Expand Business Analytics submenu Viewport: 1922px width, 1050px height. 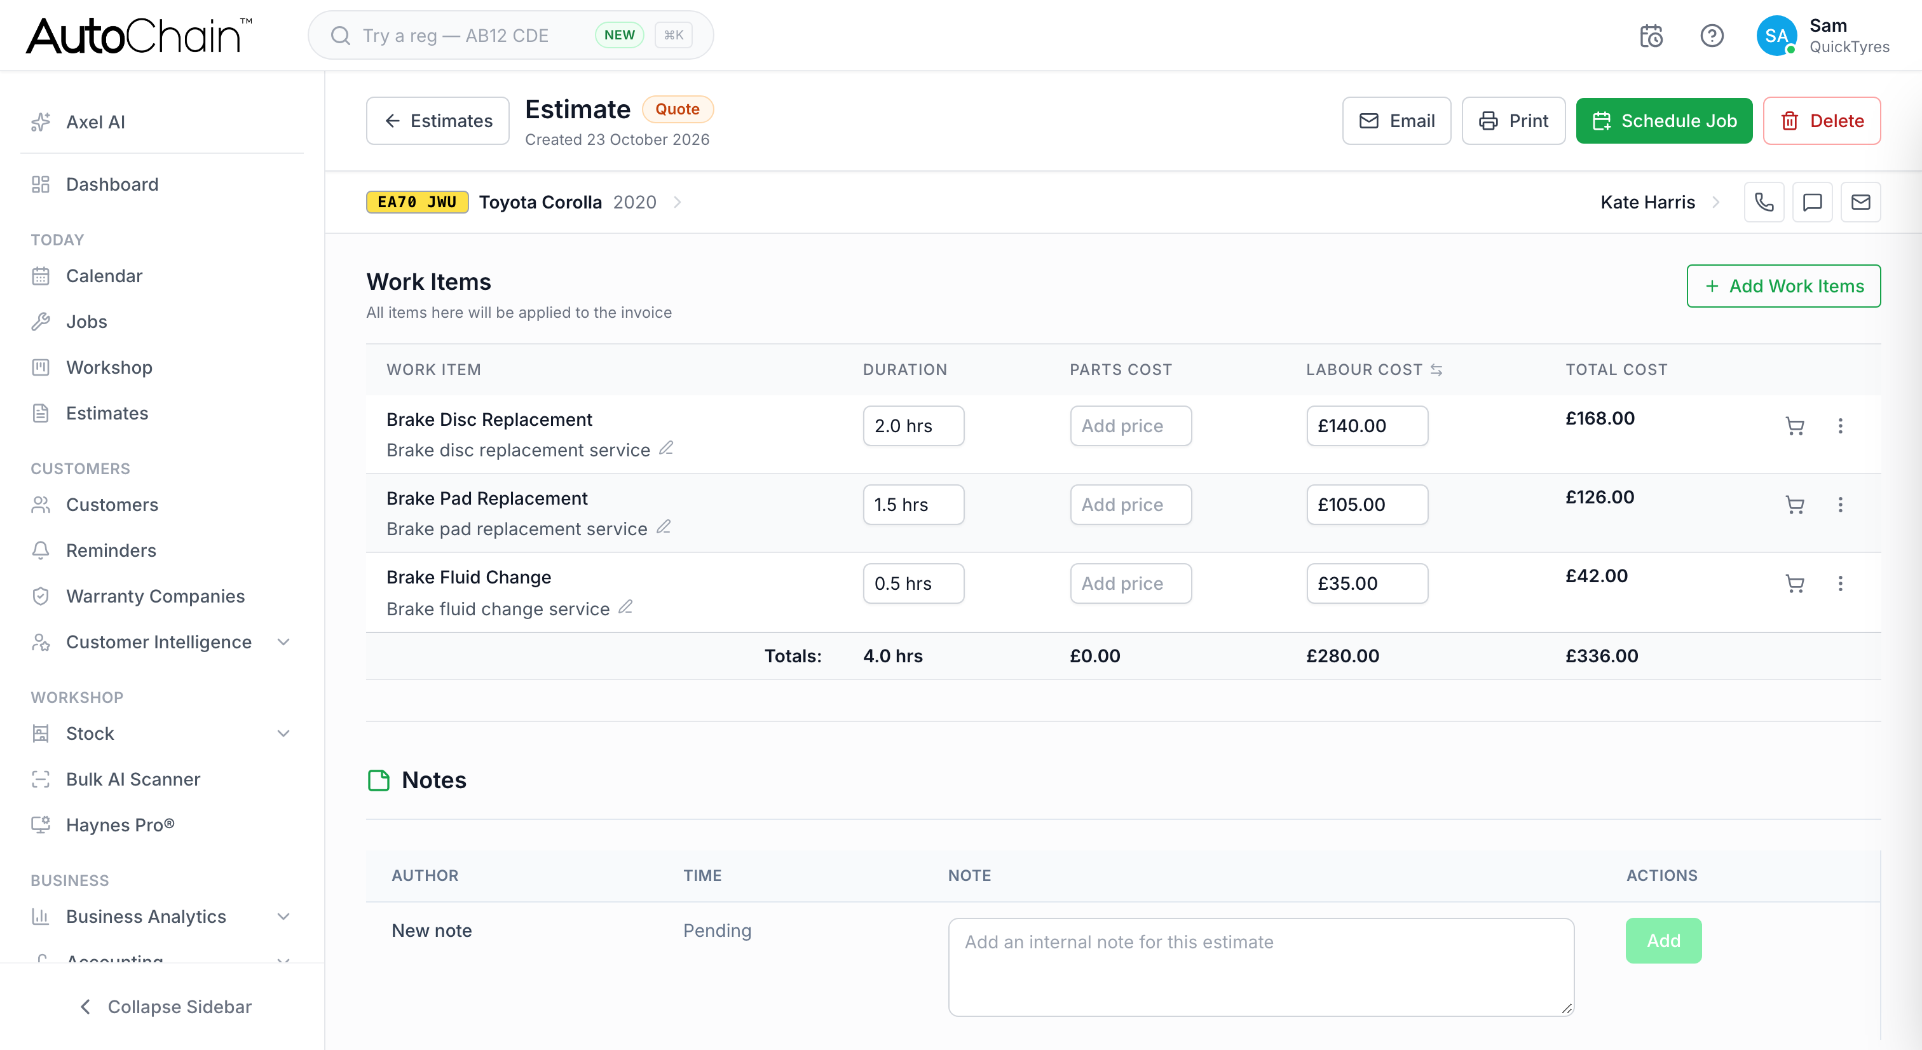pyautogui.click(x=283, y=917)
